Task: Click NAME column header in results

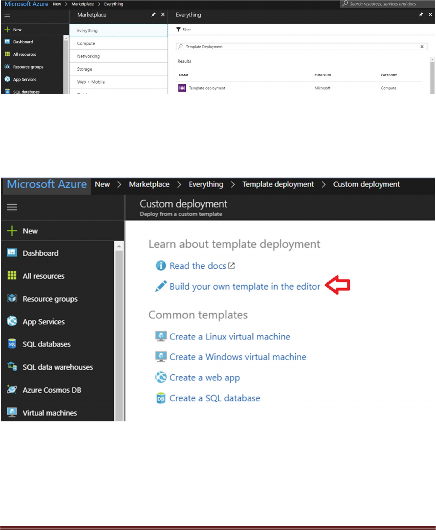Action: (184, 75)
